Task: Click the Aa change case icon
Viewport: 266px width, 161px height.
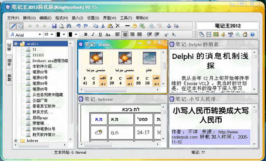Action: (x=108, y=35)
